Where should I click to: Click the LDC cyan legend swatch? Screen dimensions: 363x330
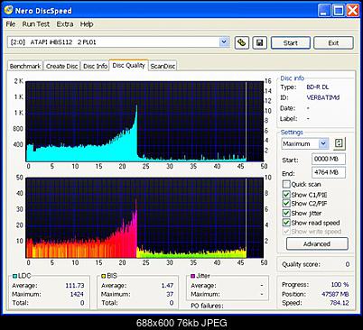pyautogui.click(x=14, y=276)
